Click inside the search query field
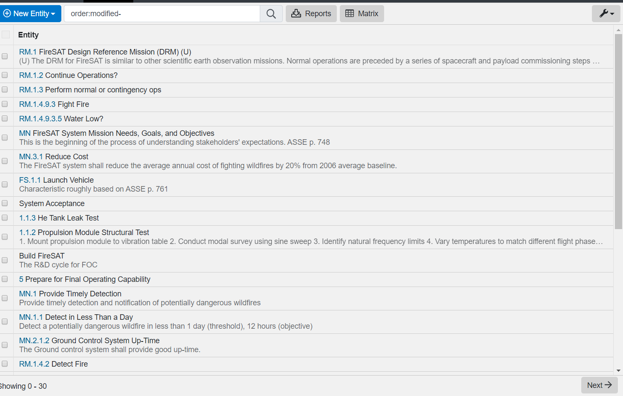This screenshot has height=396, width=623. click(x=162, y=13)
